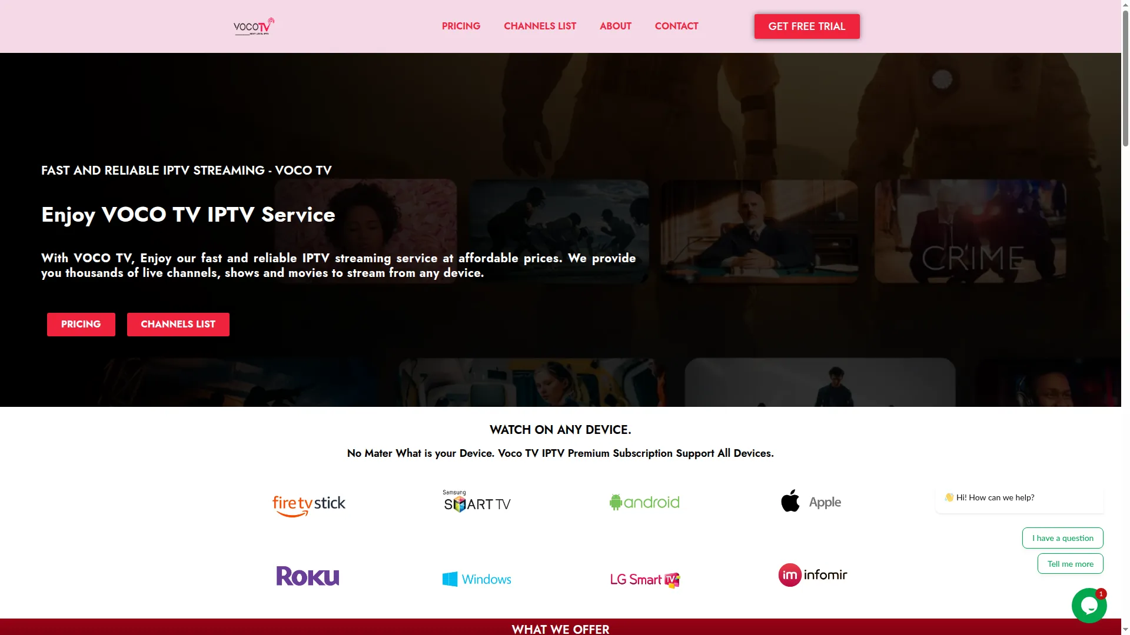Screen dimensions: 1130x635
Task: Click the VOCO TV logo in header
Action: 254,26
